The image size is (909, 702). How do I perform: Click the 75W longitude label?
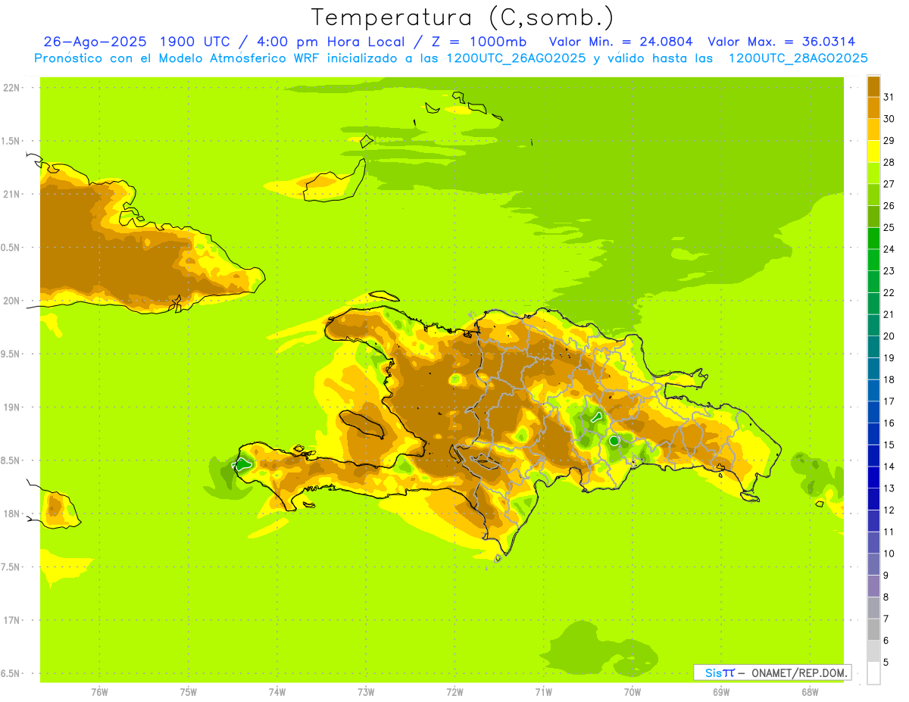(189, 691)
